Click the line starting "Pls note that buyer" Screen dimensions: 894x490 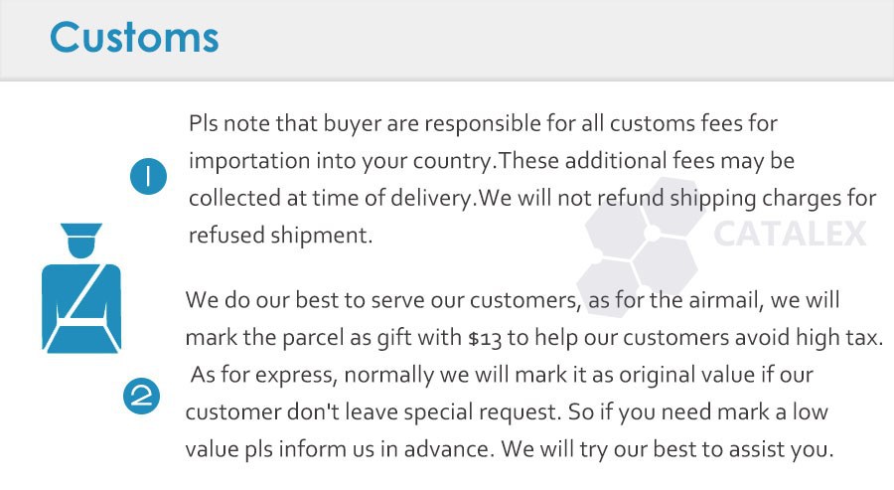click(483, 124)
